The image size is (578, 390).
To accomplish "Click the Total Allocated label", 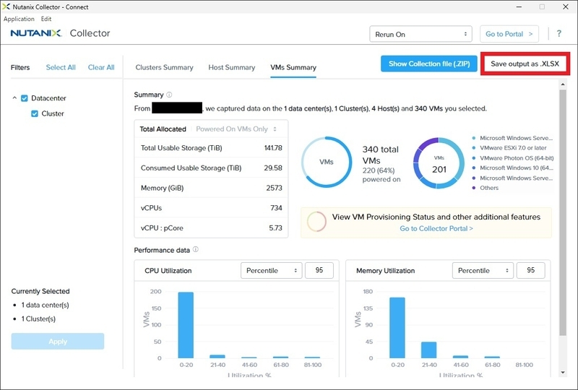I will click(x=163, y=129).
